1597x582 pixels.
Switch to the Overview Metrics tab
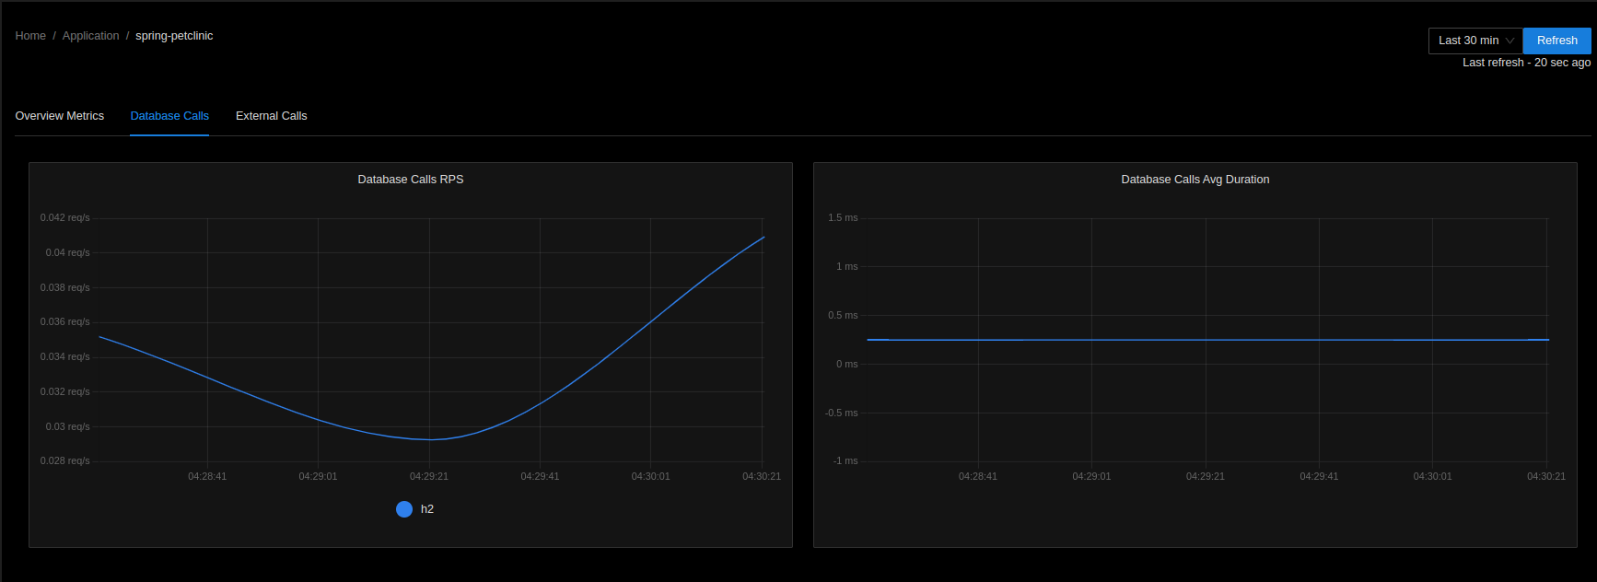pos(60,116)
